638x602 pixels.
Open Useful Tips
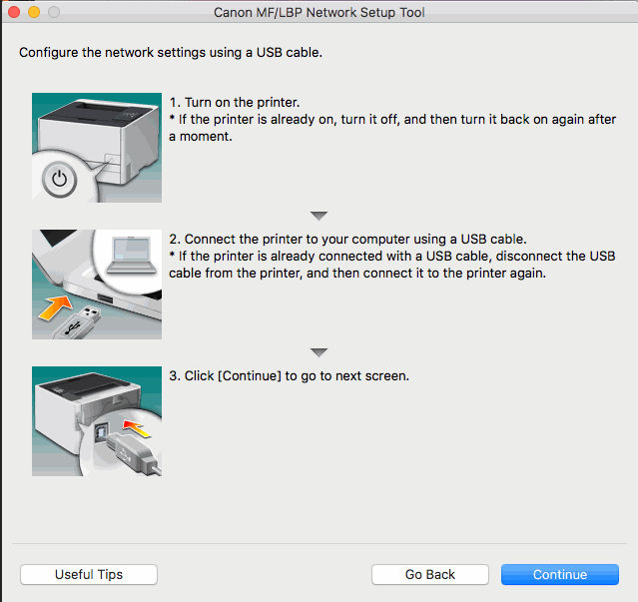pyautogui.click(x=89, y=574)
